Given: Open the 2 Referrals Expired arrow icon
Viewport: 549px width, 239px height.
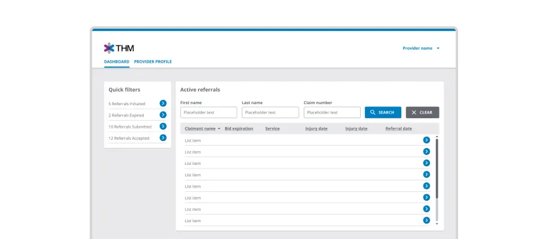Looking at the screenshot, I should tap(163, 115).
